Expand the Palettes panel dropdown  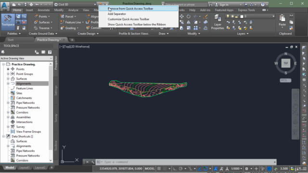(14, 34)
